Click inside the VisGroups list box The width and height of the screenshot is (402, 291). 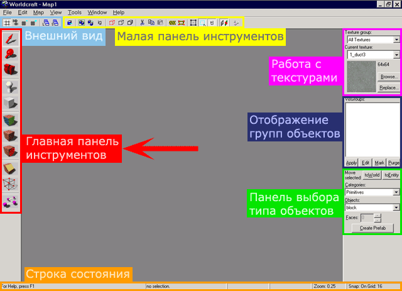(x=372, y=130)
